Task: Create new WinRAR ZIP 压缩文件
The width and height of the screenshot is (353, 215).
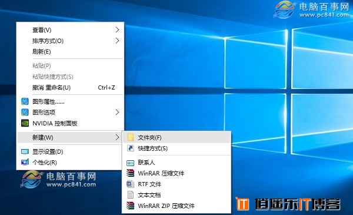Action: click(176, 206)
